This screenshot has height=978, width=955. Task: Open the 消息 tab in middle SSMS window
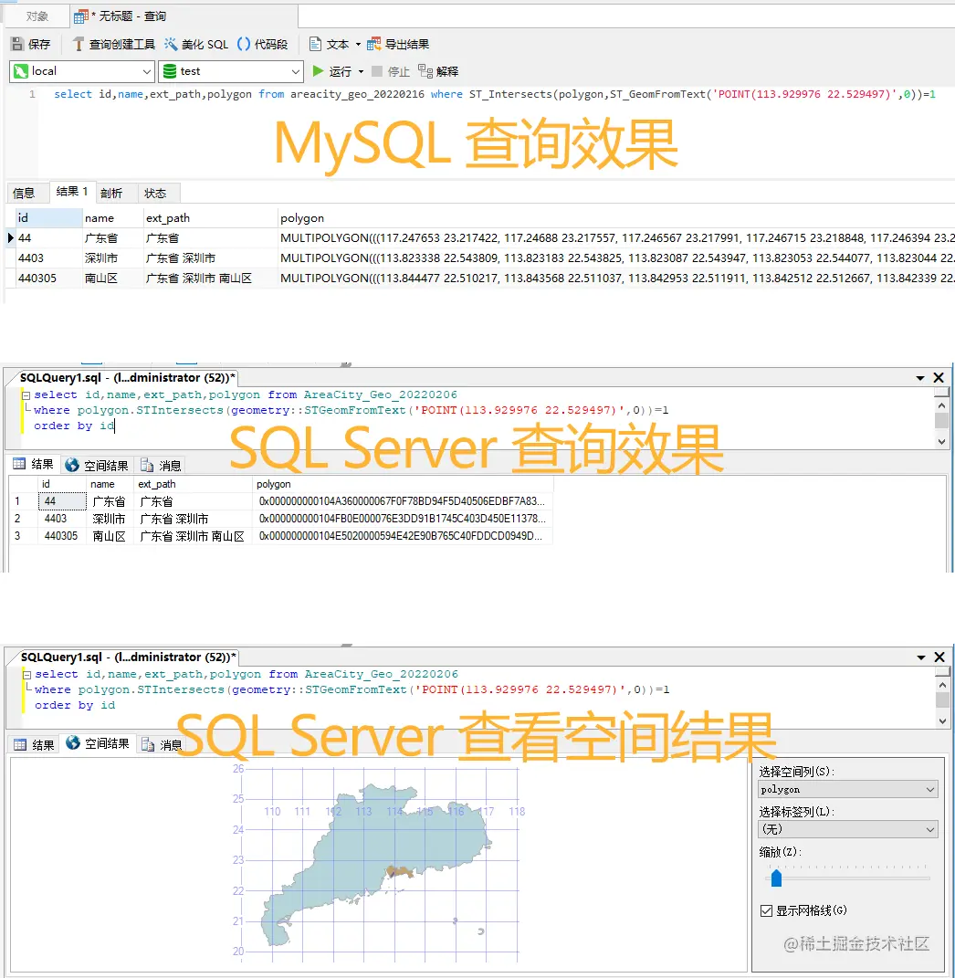161,466
